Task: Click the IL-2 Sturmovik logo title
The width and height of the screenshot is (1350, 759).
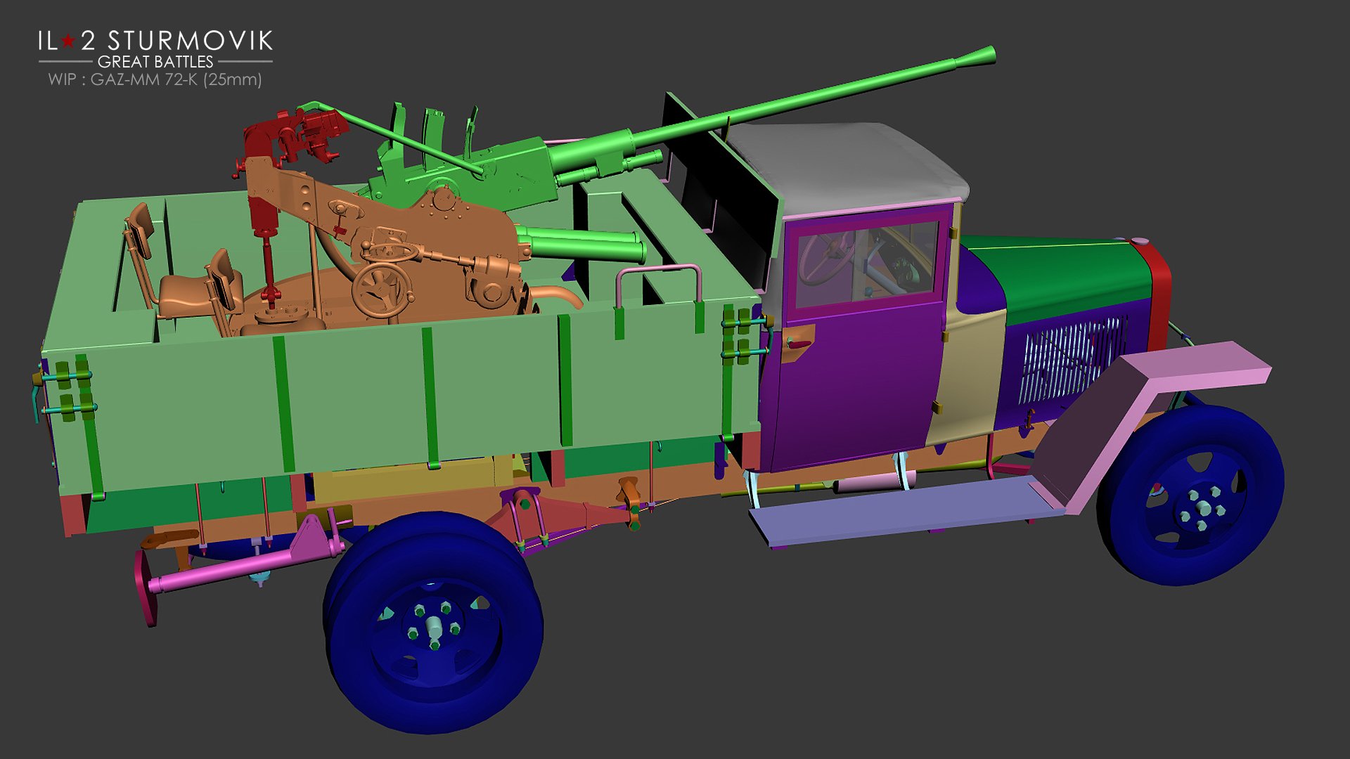Action: point(155,40)
